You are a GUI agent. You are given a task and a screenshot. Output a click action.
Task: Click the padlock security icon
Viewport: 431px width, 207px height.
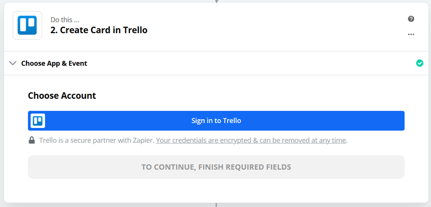[x=32, y=140]
